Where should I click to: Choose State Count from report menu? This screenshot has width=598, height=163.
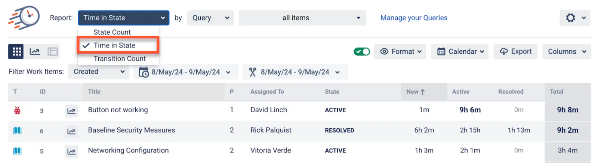tap(112, 32)
